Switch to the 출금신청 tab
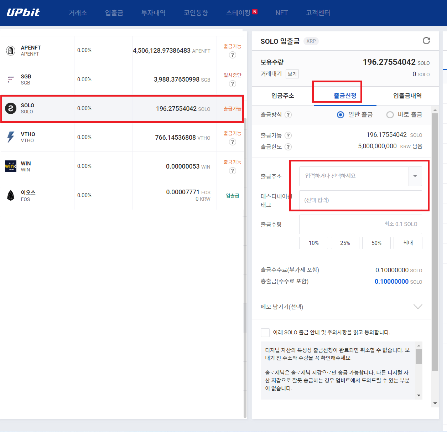The width and height of the screenshot is (447, 432). 345,96
